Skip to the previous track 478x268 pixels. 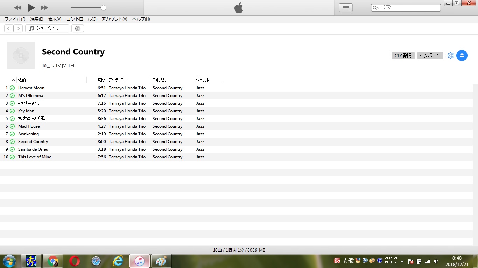(x=18, y=8)
